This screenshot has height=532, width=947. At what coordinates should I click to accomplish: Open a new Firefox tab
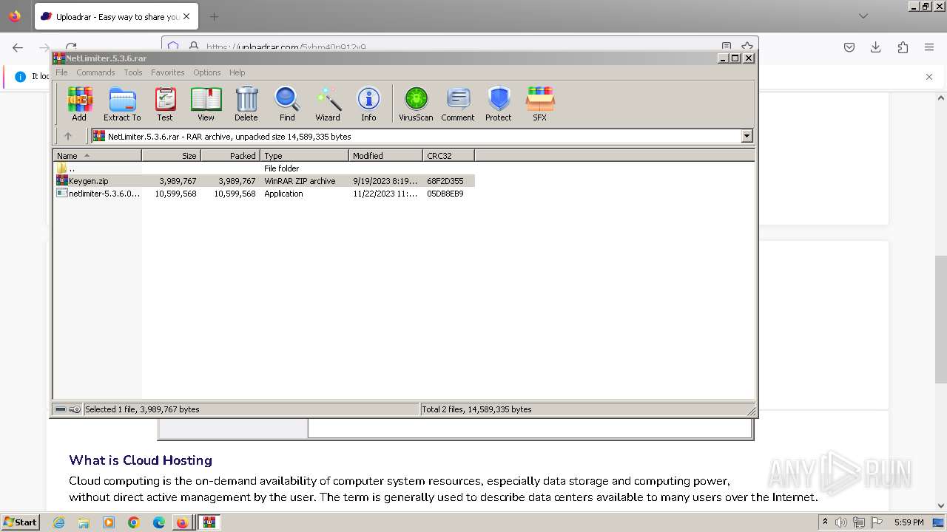[x=214, y=16]
